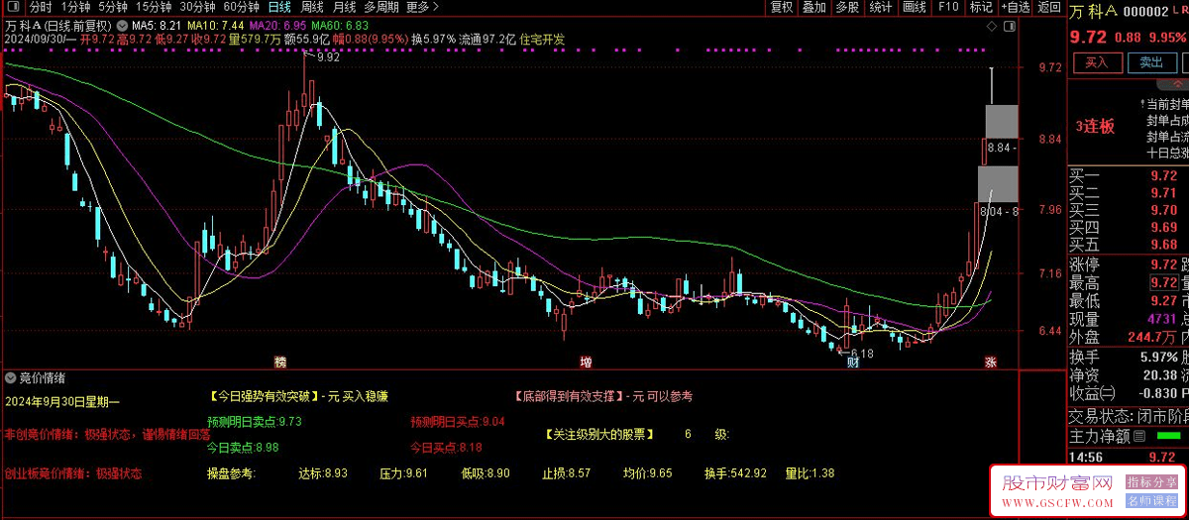This screenshot has height=520, width=1189.
Task: Click the 量比:1.38 value
Action: (x=811, y=474)
